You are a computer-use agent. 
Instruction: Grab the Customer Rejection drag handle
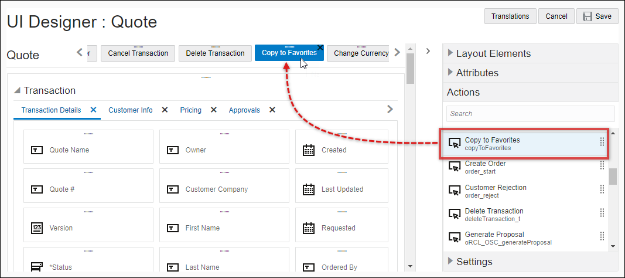[602, 189]
